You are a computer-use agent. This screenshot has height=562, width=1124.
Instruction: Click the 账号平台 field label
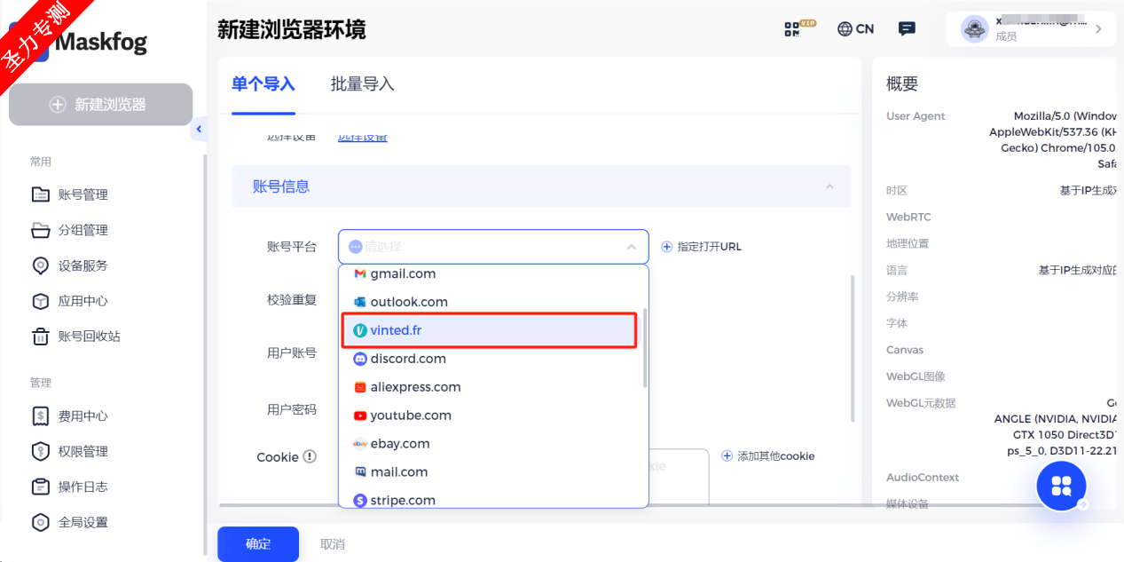tap(292, 247)
